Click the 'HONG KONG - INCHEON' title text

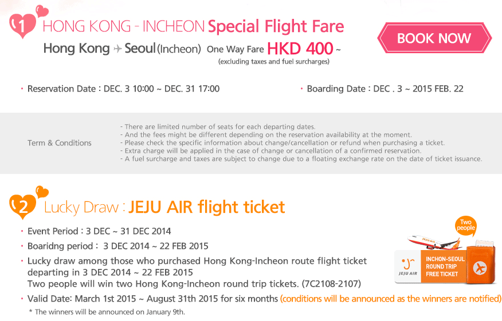(123, 26)
